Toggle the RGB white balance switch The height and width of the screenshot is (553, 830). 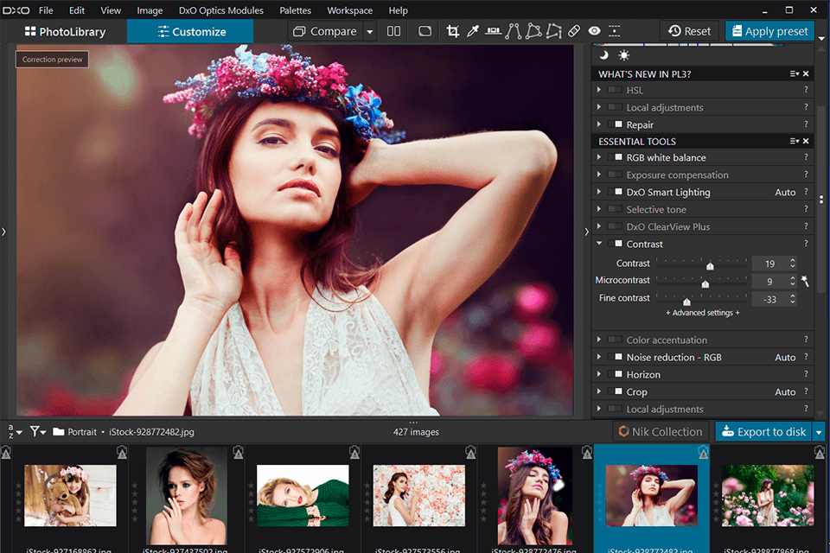(616, 158)
